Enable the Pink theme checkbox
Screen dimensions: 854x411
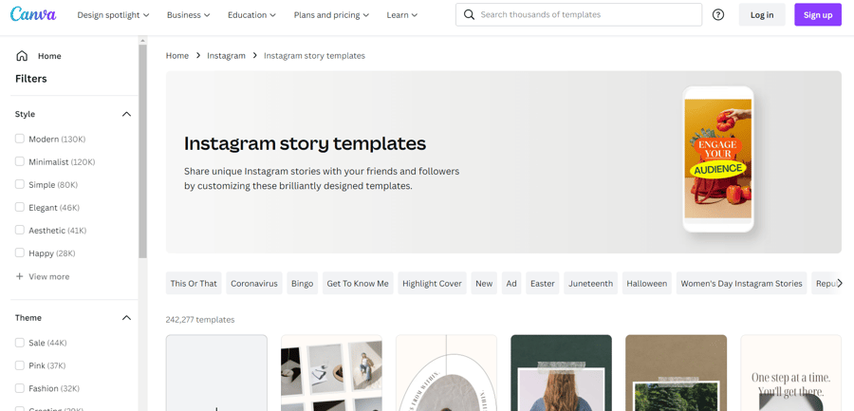click(x=20, y=365)
